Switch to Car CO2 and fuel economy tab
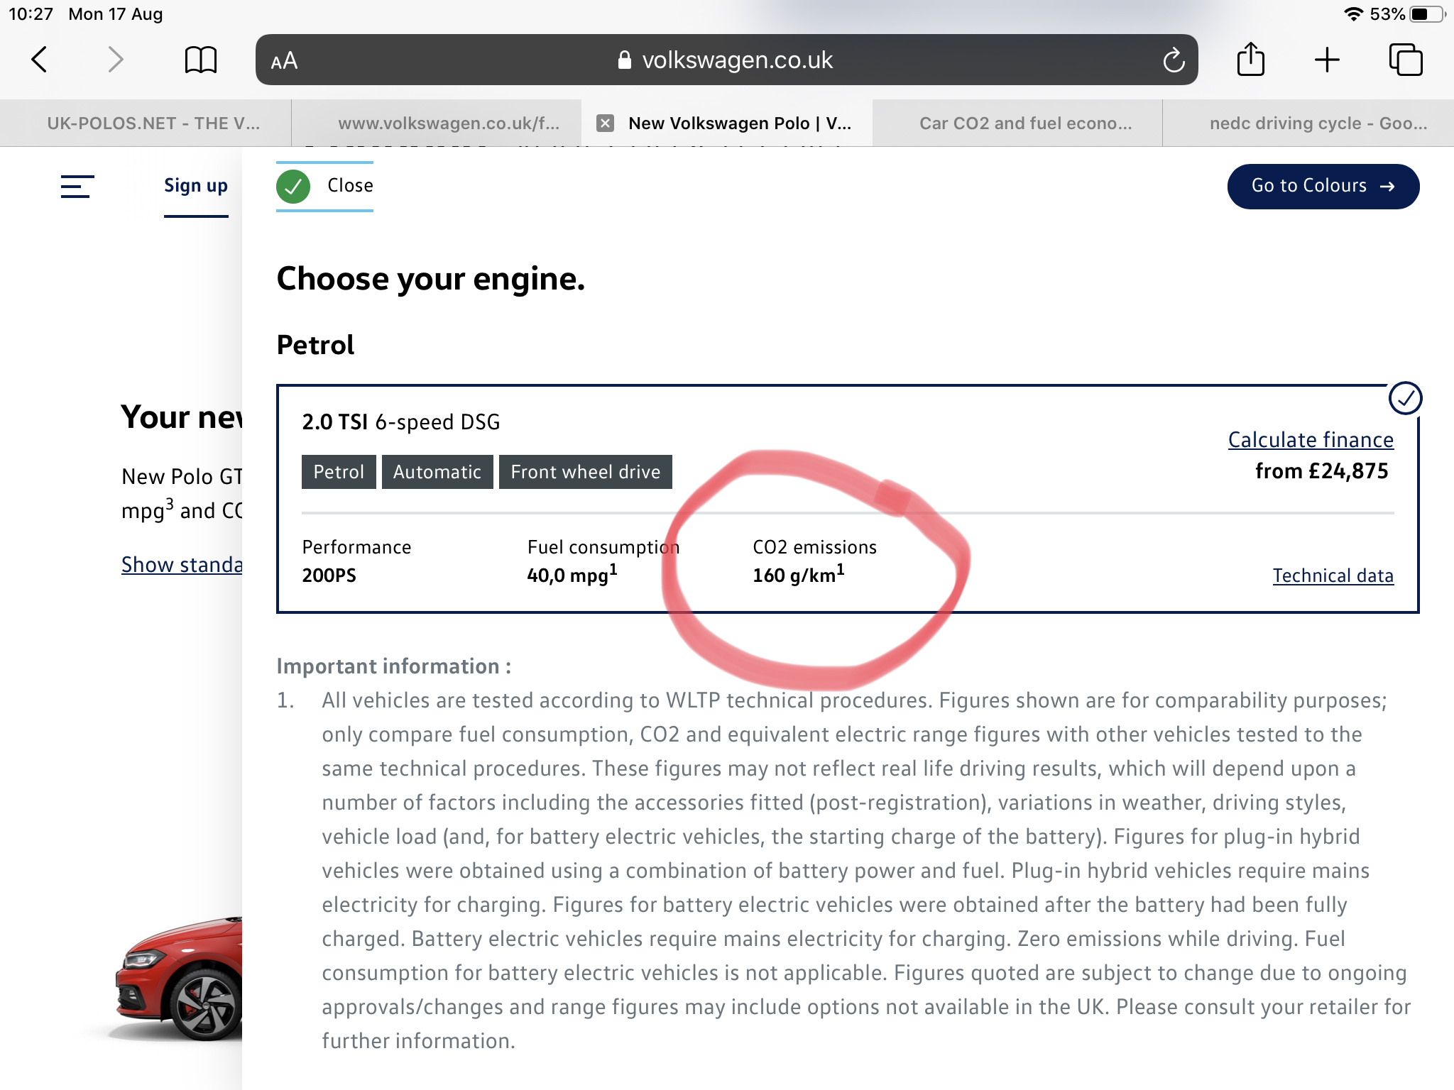Image resolution: width=1454 pixels, height=1090 pixels. coord(1025,123)
